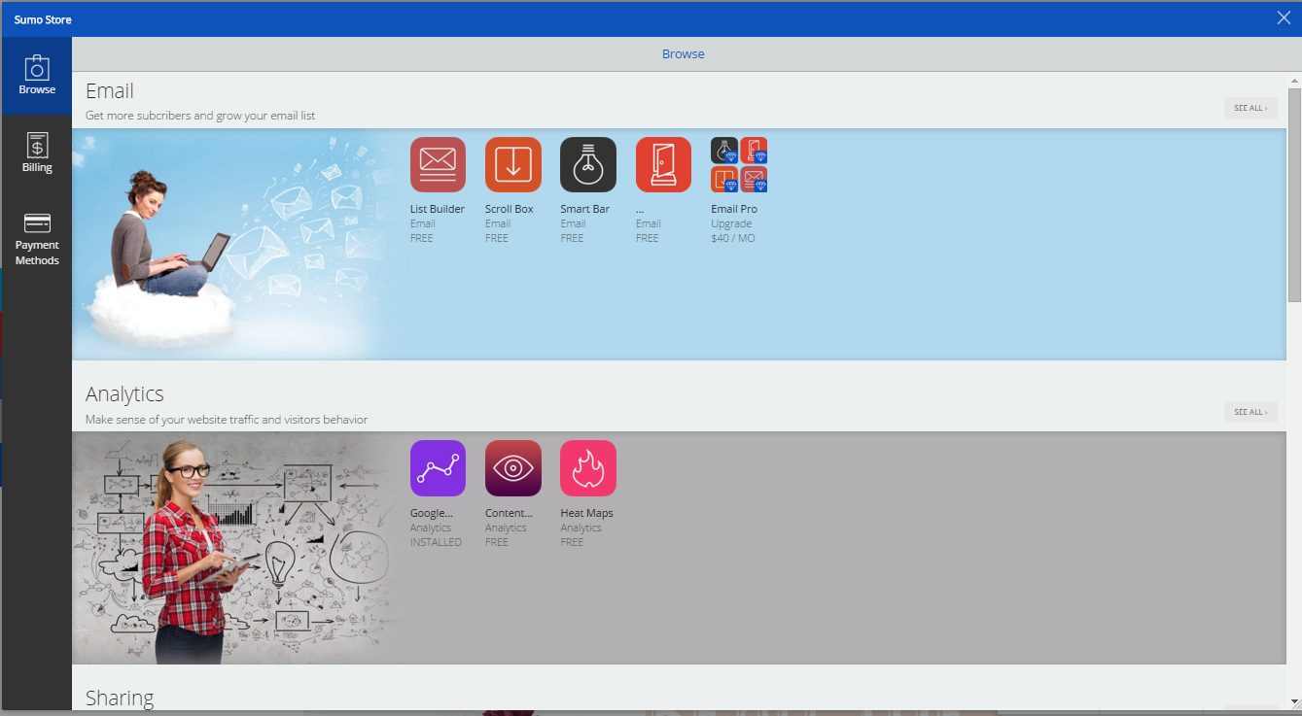Click the vertical scrollbar thumb
This screenshot has width=1302, height=716.
pyautogui.click(x=1294, y=194)
